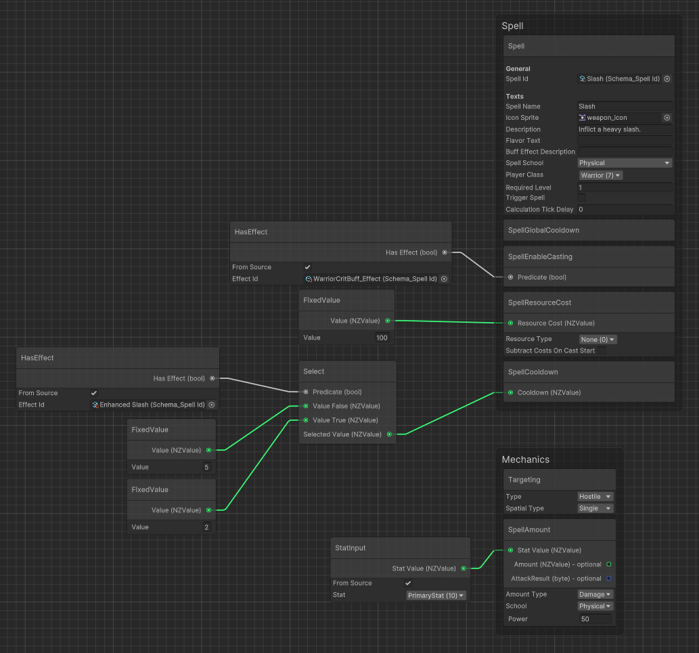
Task: Click the Selected Value output port on Select node
Action: click(x=389, y=434)
